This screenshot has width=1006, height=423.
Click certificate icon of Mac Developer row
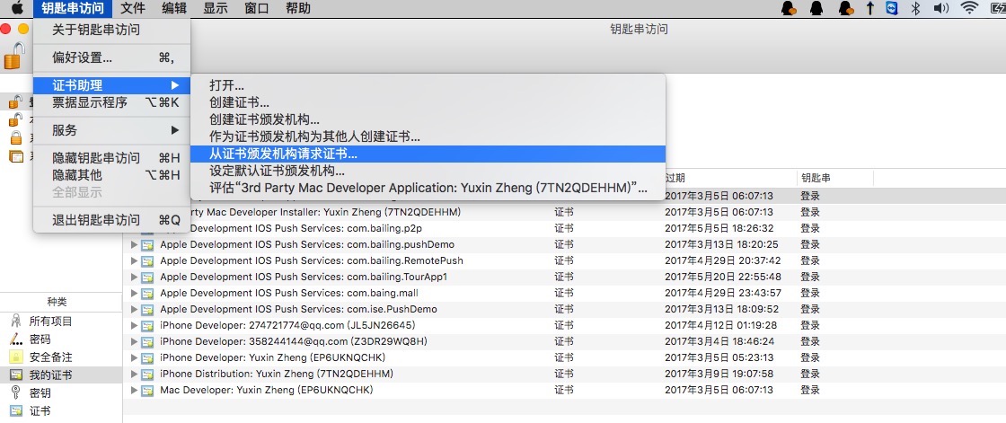pyautogui.click(x=147, y=390)
